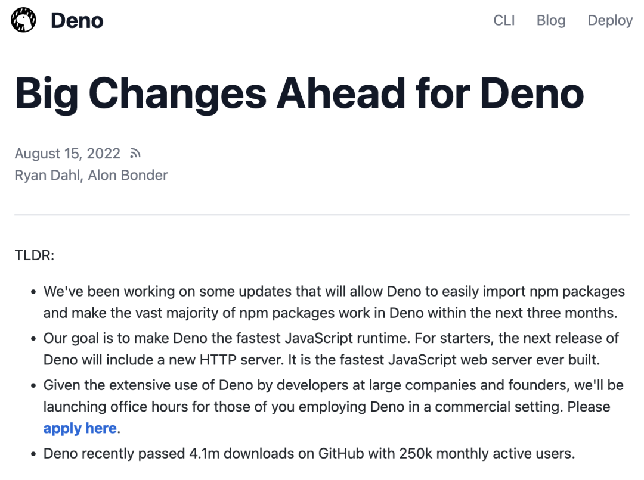Click the Deno wordmark in the header
644x480 pixels.
[77, 21]
